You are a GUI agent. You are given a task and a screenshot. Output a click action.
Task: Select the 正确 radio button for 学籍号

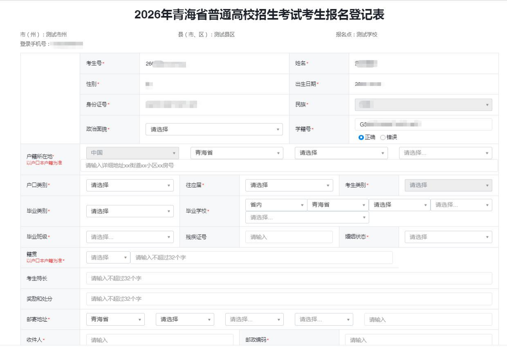pyautogui.click(x=361, y=137)
